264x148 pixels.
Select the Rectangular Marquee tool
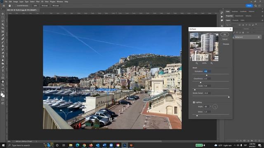(3, 17)
